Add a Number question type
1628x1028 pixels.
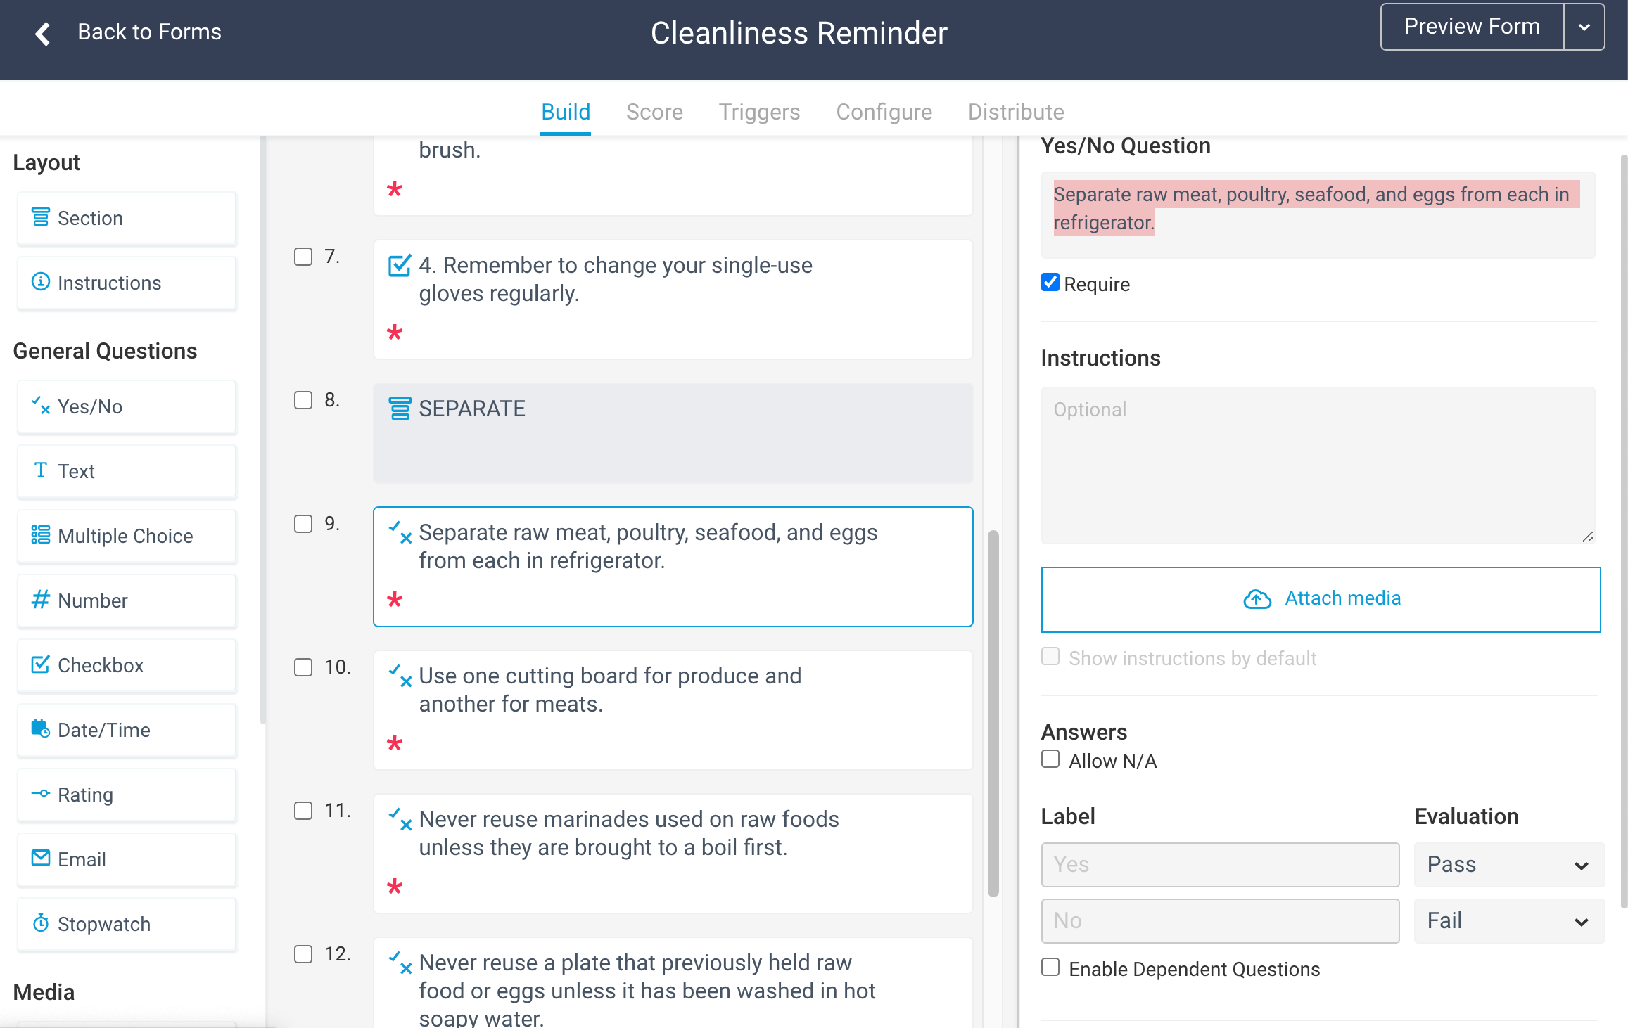127,601
